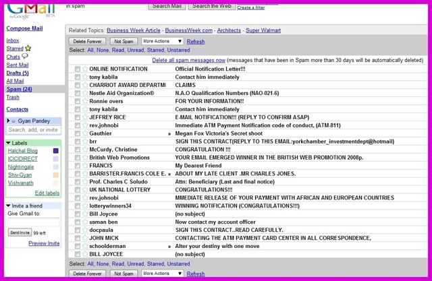Click the Shiv-Gyan label color swatch
The width and height of the screenshot is (432, 281).
pyautogui.click(x=55, y=175)
